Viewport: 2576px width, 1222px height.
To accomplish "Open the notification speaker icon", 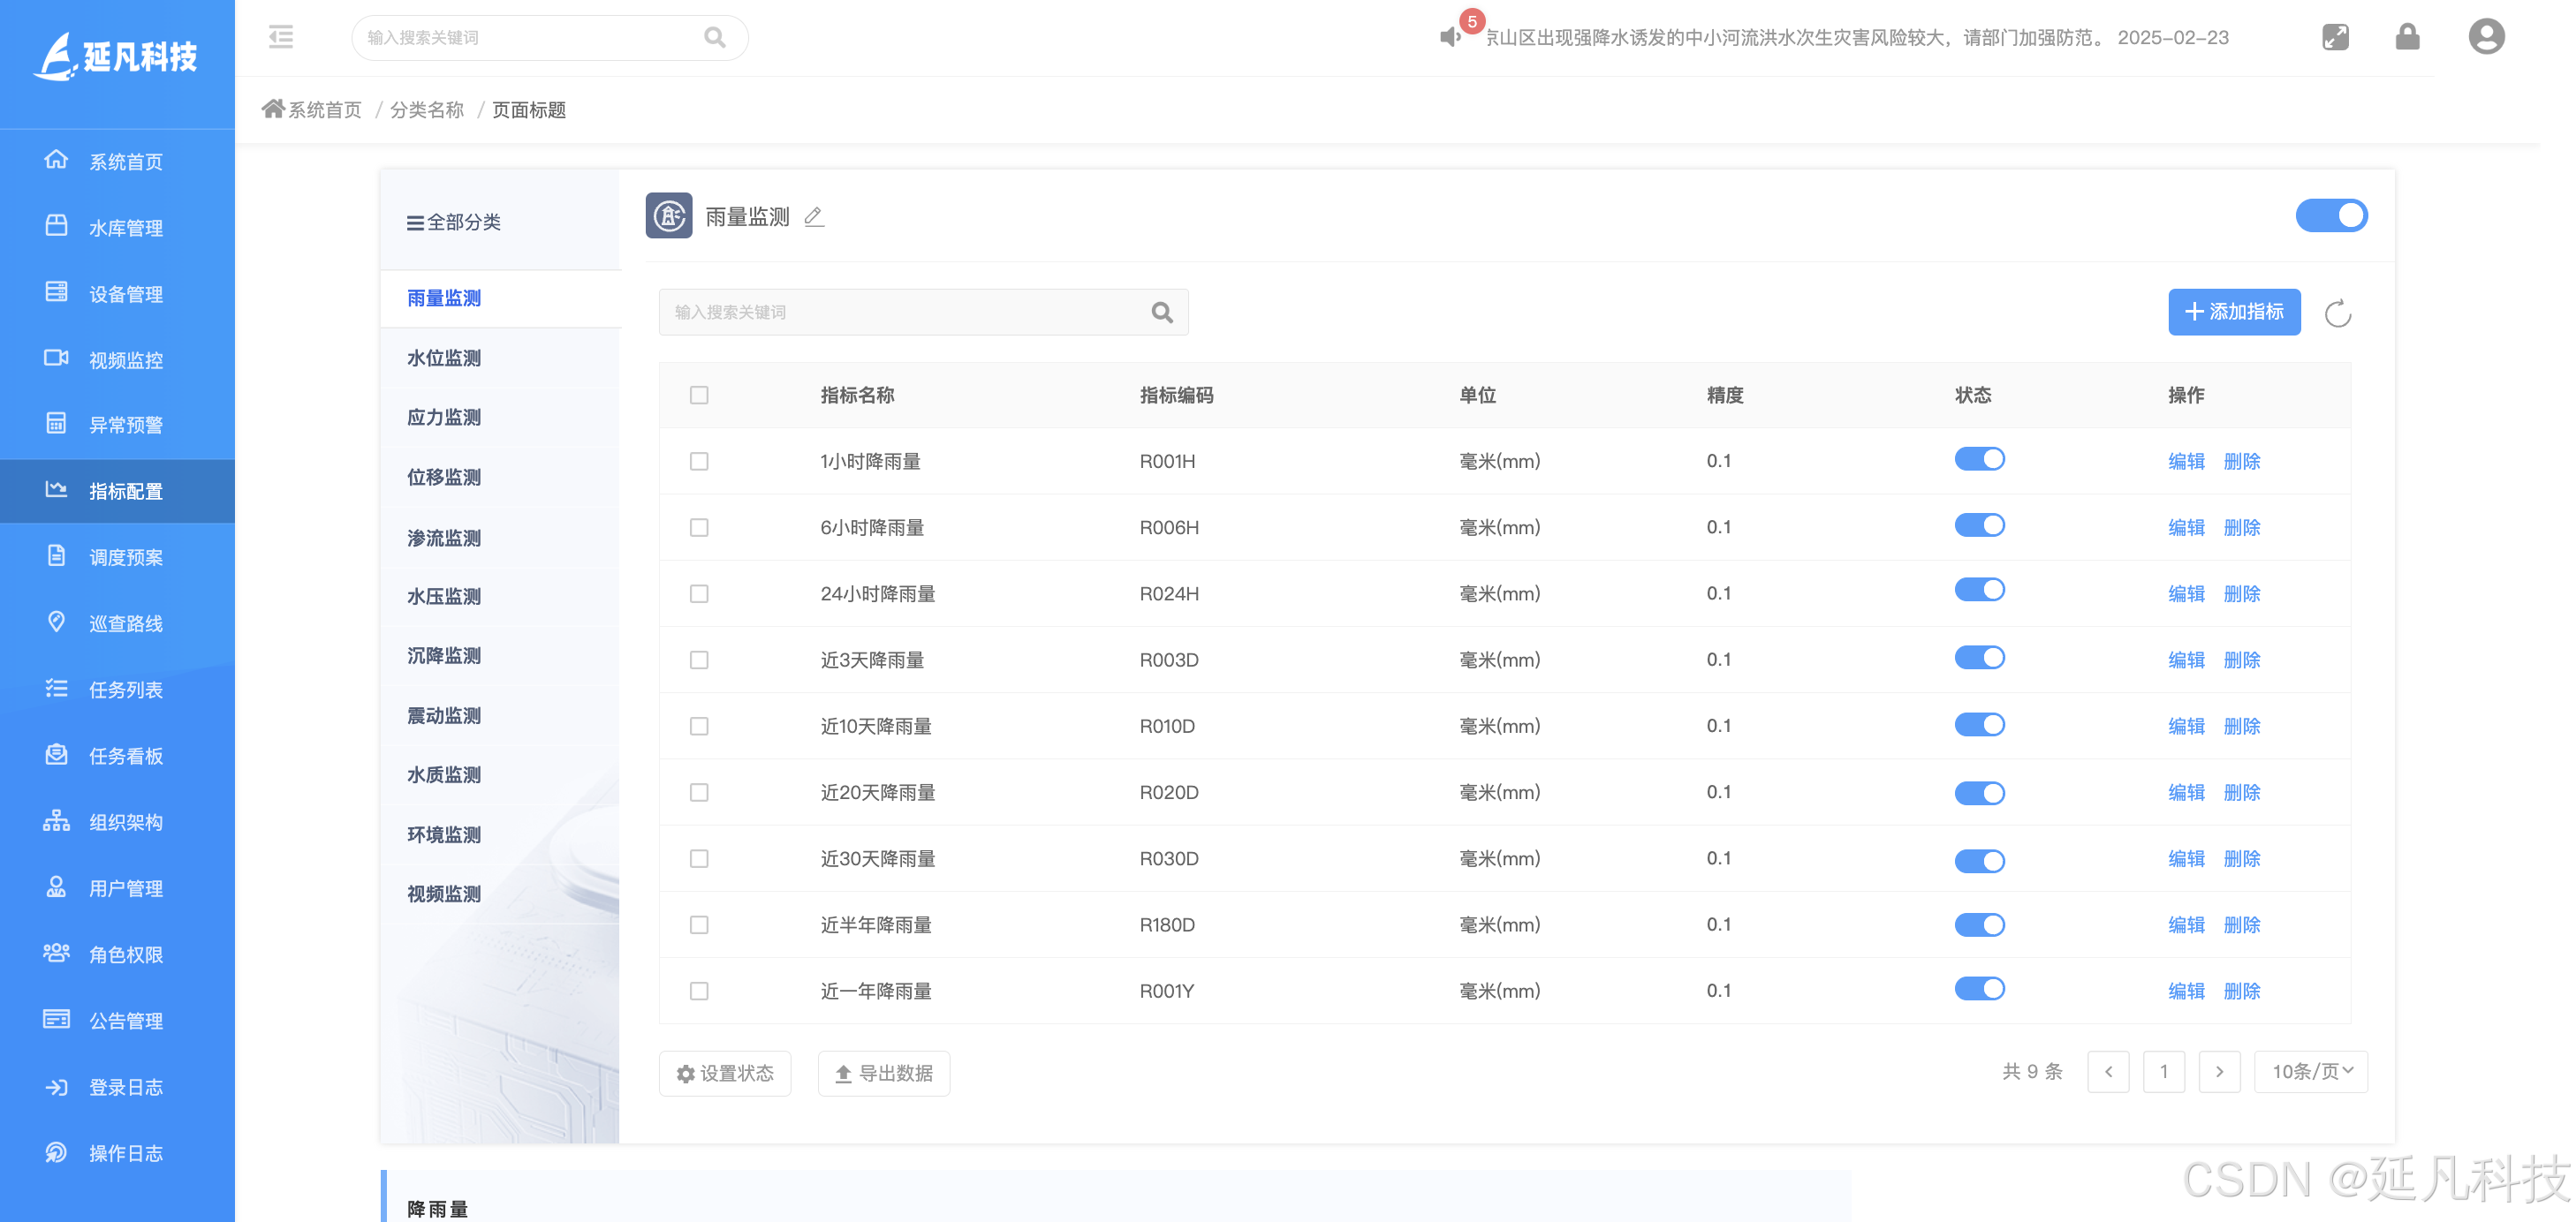I will click(x=1450, y=38).
